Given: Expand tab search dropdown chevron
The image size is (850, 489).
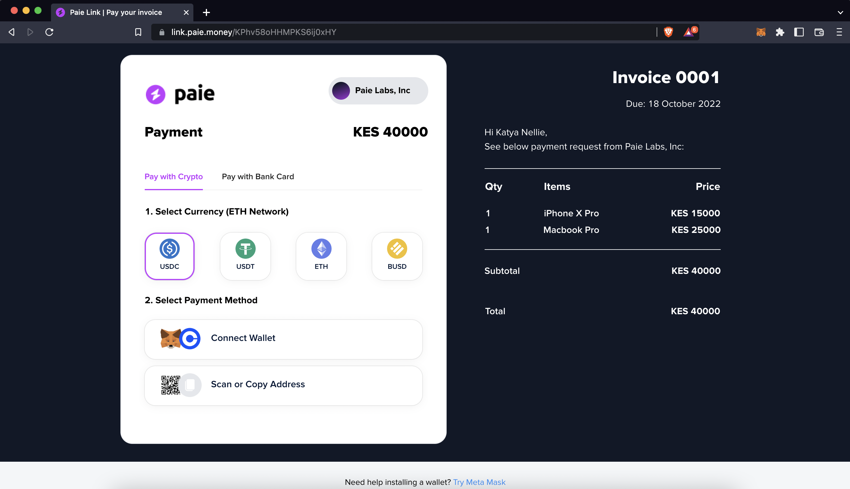Looking at the screenshot, I should point(840,12).
